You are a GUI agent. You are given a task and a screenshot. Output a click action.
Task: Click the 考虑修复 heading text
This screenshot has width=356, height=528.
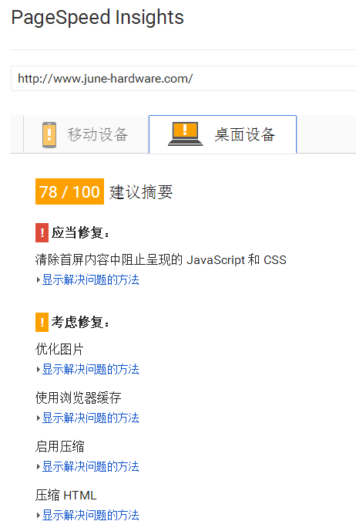[x=80, y=322]
